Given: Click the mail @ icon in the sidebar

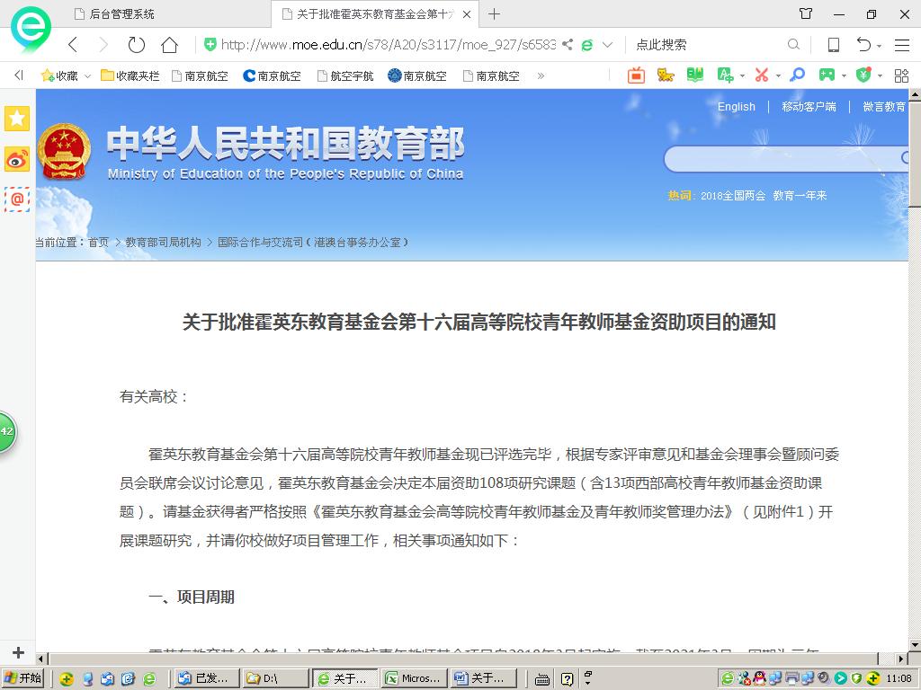Looking at the screenshot, I should pos(17,199).
